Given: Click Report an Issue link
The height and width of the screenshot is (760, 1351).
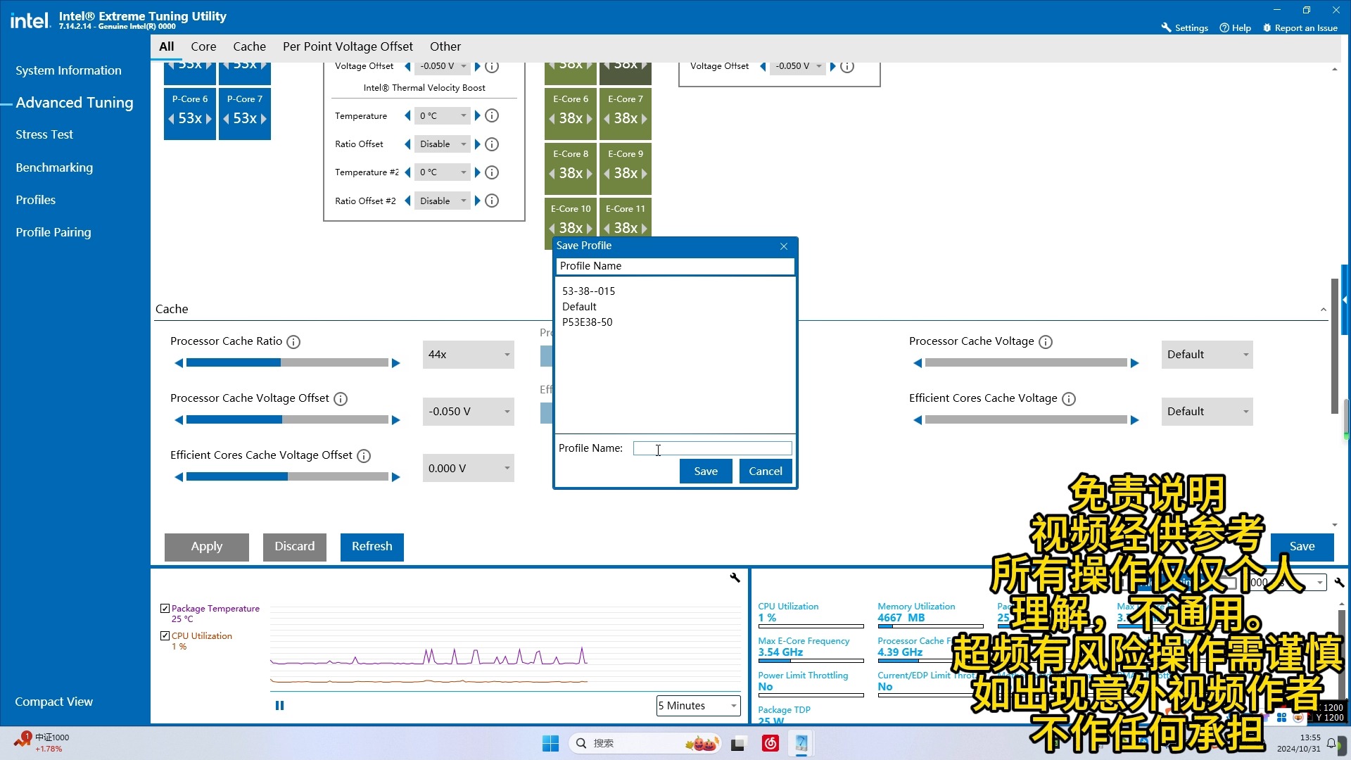Looking at the screenshot, I should (1300, 28).
